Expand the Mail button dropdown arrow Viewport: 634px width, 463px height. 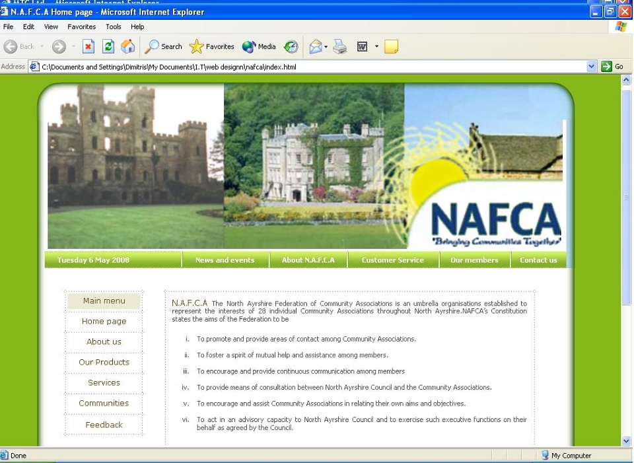326,46
